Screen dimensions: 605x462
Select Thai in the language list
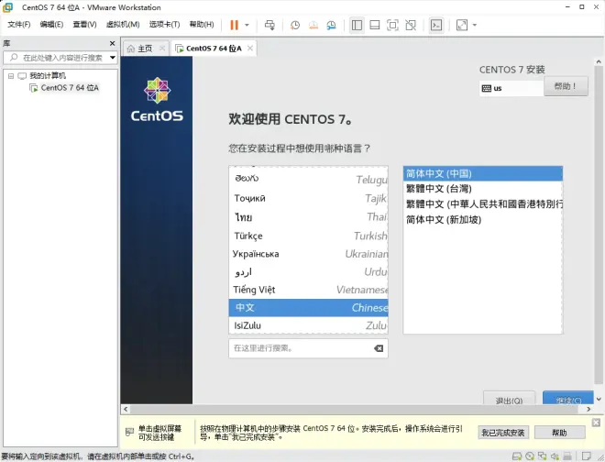coord(308,217)
